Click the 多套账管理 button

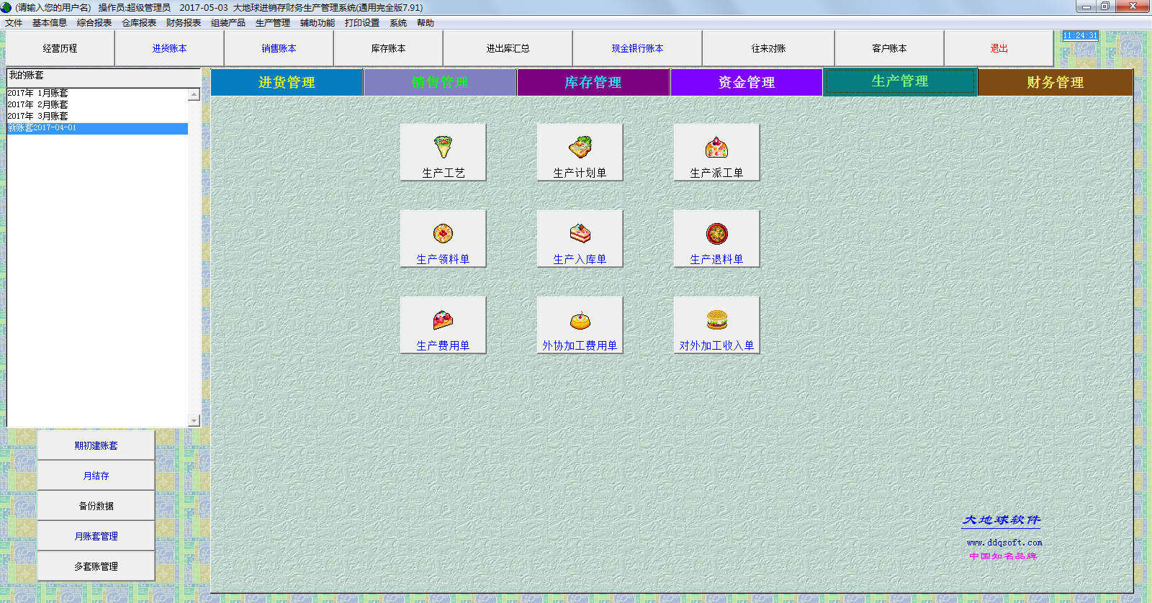(x=96, y=566)
